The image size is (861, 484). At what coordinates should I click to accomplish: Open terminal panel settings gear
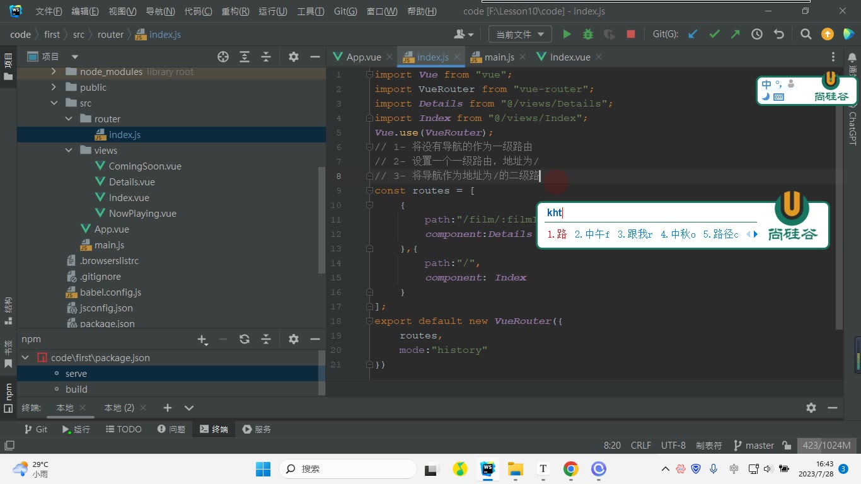click(811, 408)
